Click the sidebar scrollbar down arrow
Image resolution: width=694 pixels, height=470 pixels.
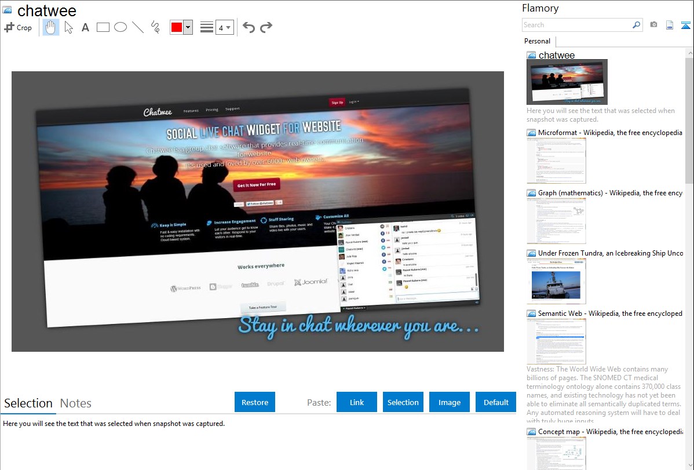point(689,465)
